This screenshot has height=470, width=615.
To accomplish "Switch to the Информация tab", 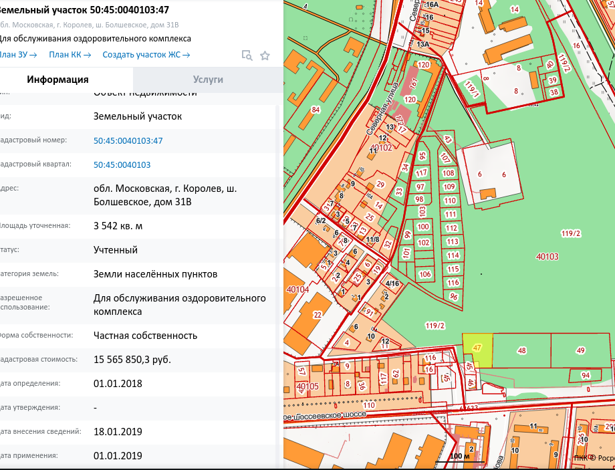I will (57, 80).
